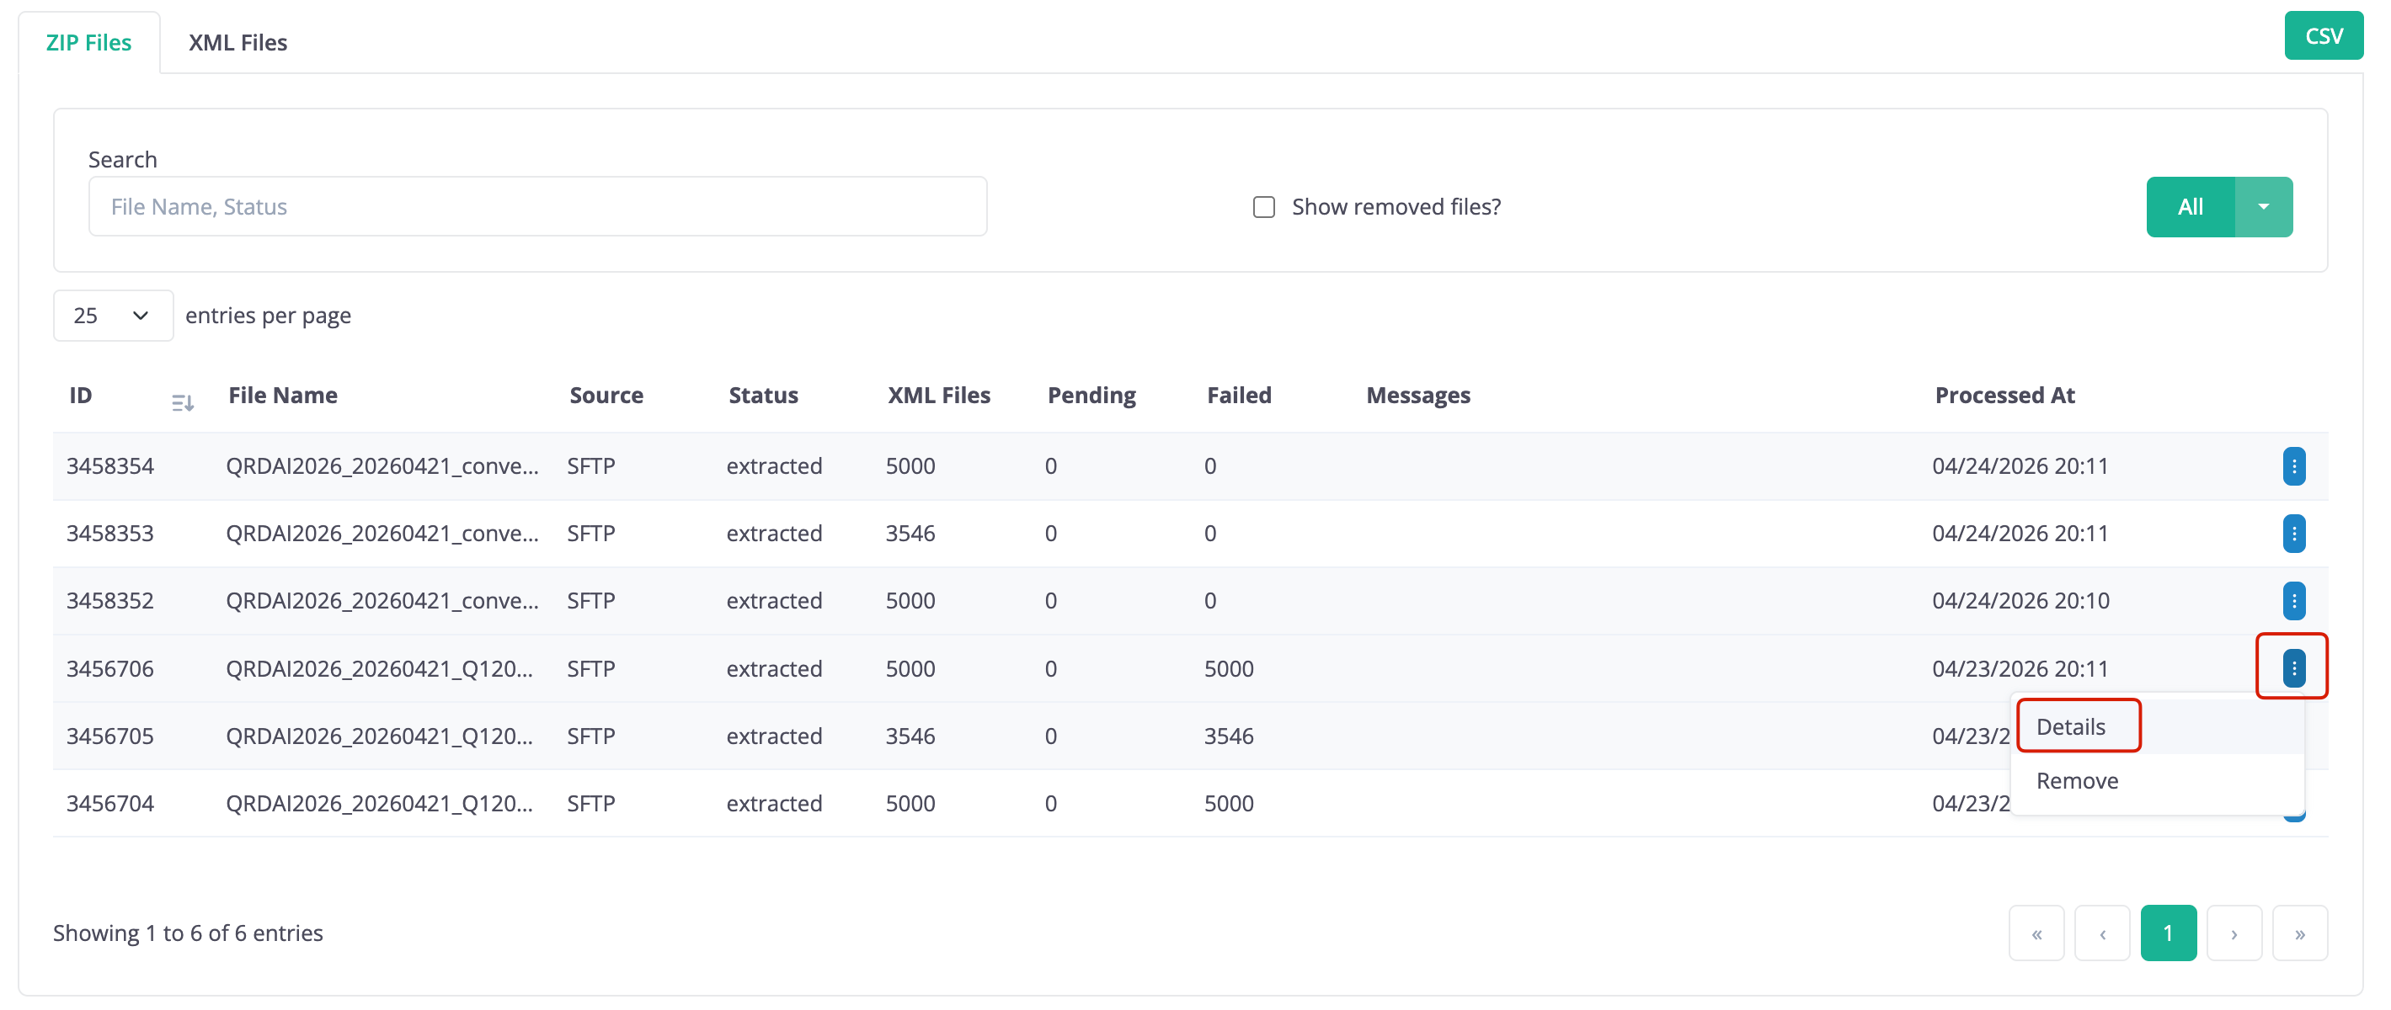Select page 1 in pagination

(2167, 933)
